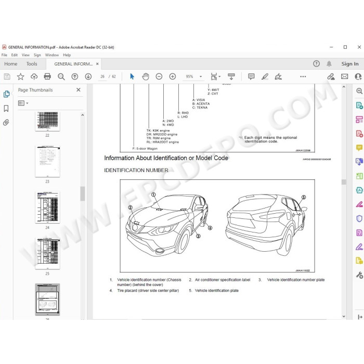Activate the Hand pan tool
The width and height of the screenshot is (364, 364).
point(146,76)
